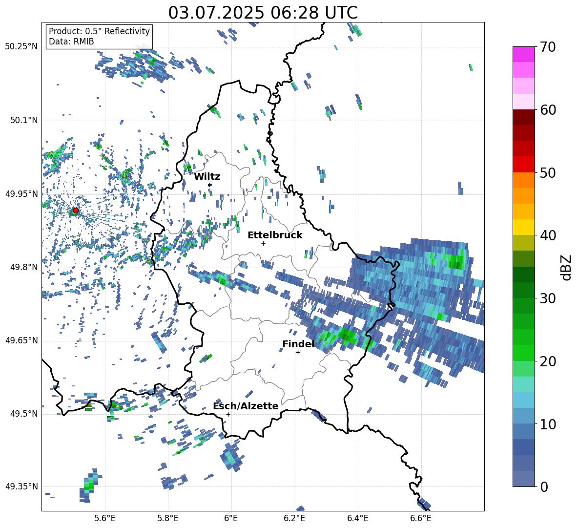This screenshot has height=528, width=578.
Task: Click the colorbar tick label 70
Action: [547, 47]
